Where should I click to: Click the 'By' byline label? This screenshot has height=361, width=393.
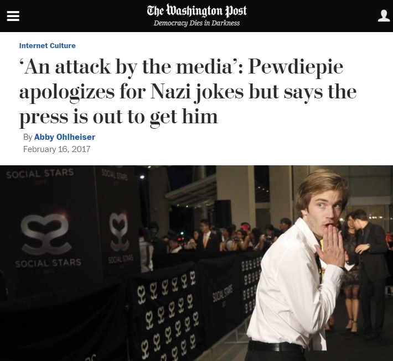coord(28,137)
